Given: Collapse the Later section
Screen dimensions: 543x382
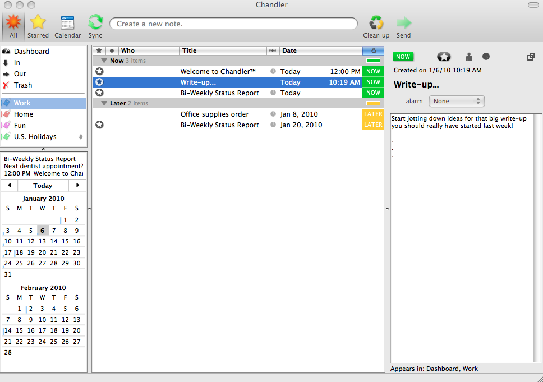Looking at the screenshot, I should tap(104, 104).
